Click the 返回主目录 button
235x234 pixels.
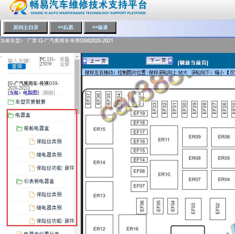pos(25,27)
